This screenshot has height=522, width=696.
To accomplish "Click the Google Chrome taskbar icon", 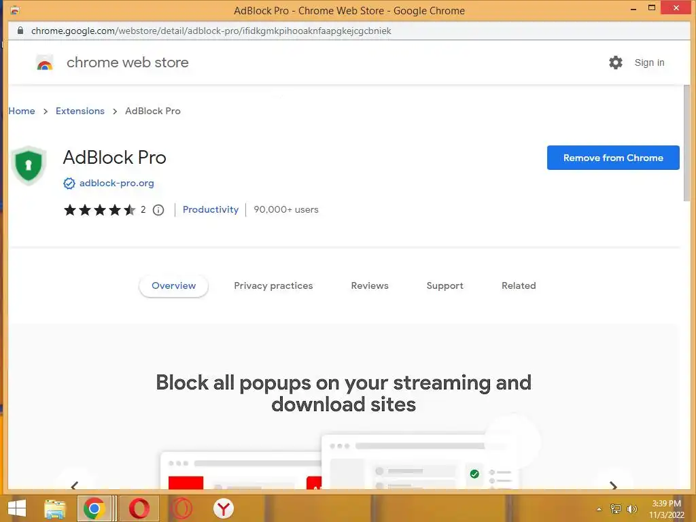I will tap(94, 508).
